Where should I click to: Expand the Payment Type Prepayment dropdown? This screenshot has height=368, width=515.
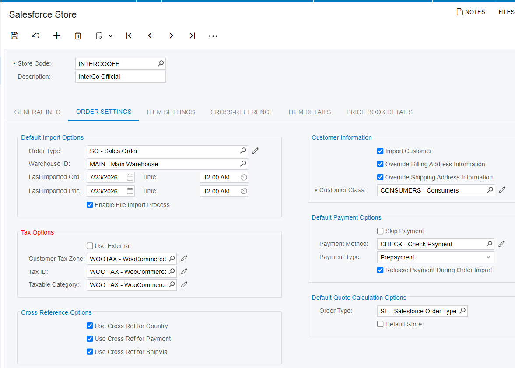click(x=488, y=257)
